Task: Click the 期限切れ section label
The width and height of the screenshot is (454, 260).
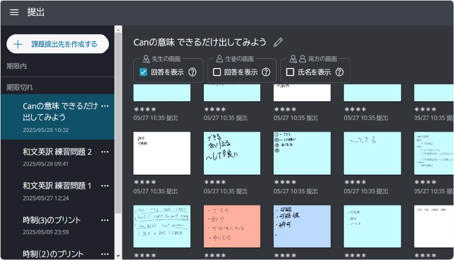Action: click(20, 87)
